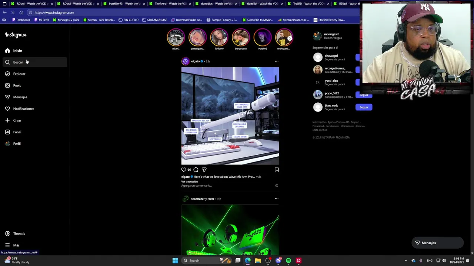The height and width of the screenshot is (266, 474).
Task: Like the elgato post with the heart
Action: 184,170
